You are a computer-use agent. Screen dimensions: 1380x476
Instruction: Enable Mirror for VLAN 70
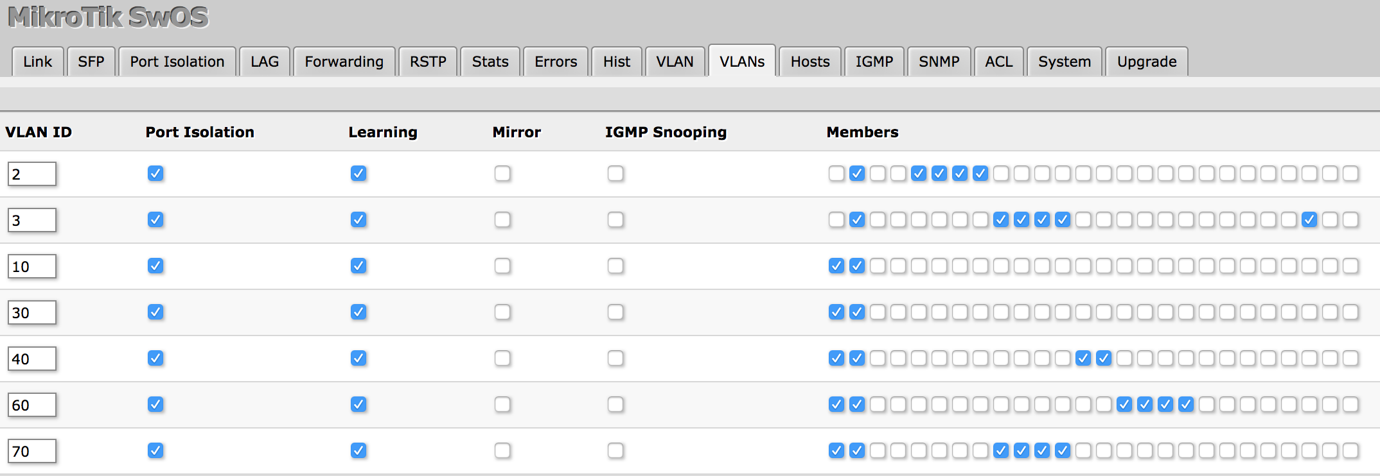click(503, 451)
